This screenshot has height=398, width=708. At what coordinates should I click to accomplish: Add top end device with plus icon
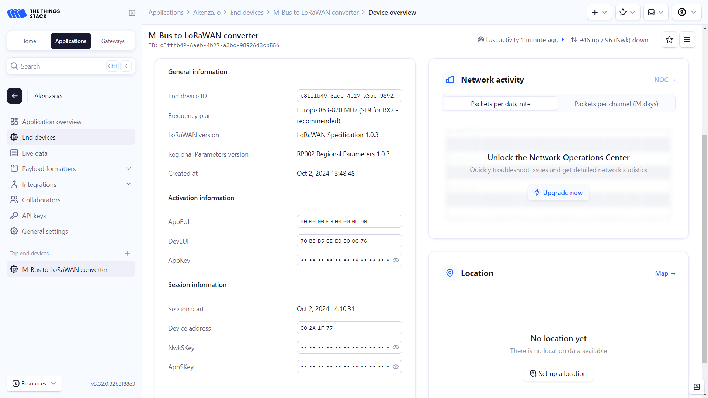pyautogui.click(x=127, y=253)
